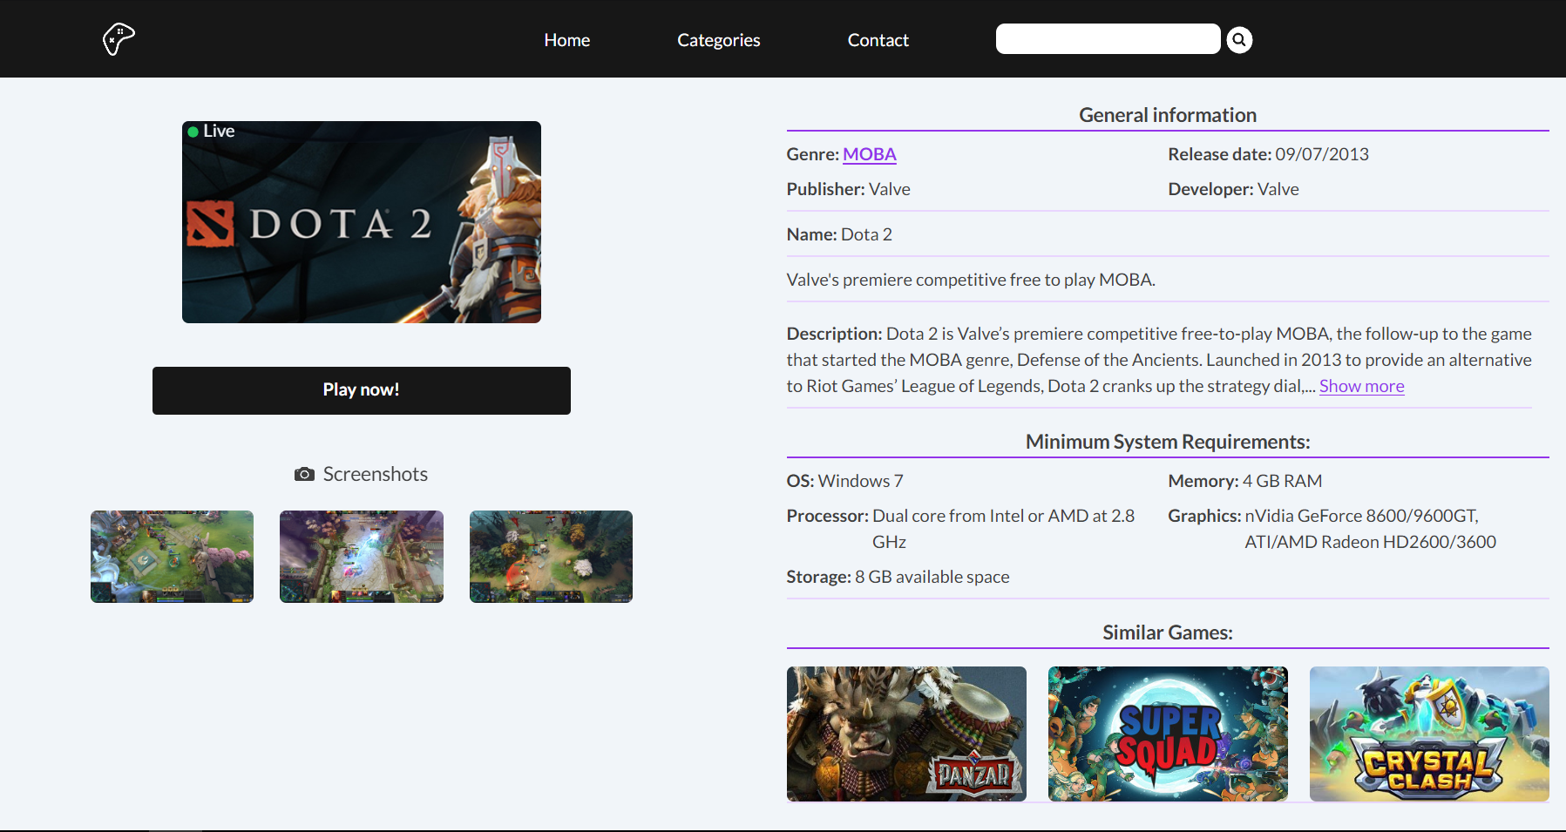Click the gamepad site logo
The width and height of the screenshot is (1566, 832).
tap(119, 39)
